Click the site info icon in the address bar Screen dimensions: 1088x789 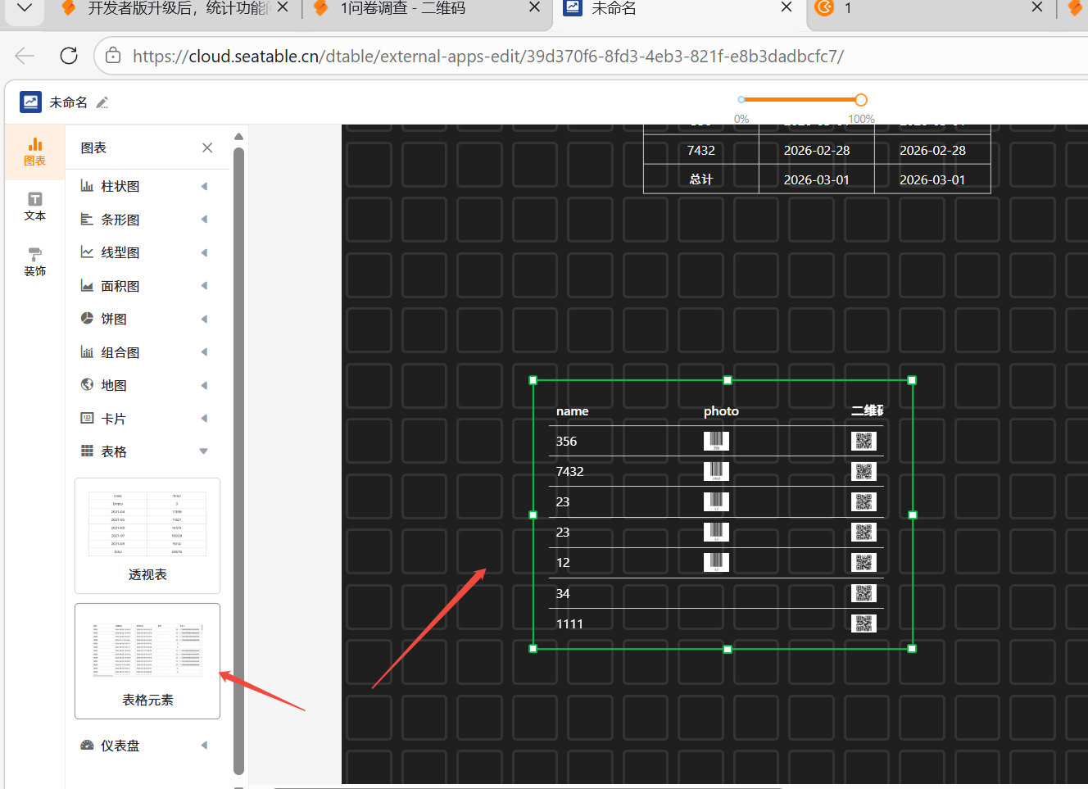114,56
